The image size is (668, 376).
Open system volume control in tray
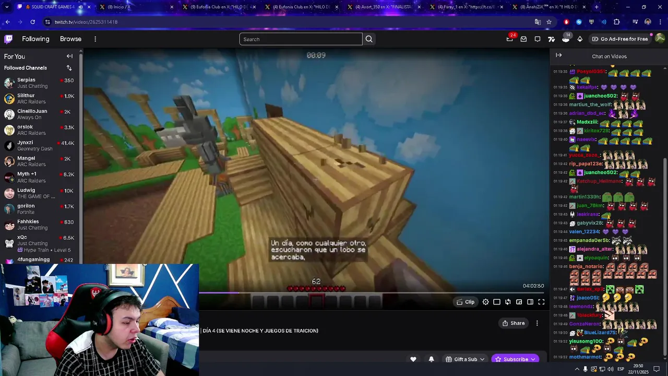(x=611, y=369)
